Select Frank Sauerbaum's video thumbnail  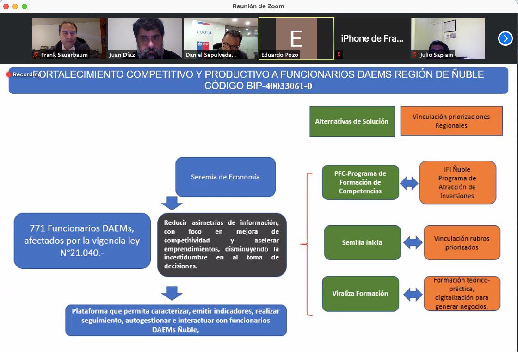click(x=69, y=38)
